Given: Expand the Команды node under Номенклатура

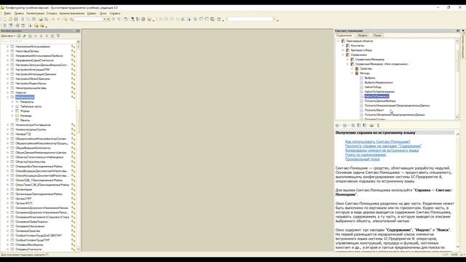Looking at the screenshot, I should click(12, 116).
